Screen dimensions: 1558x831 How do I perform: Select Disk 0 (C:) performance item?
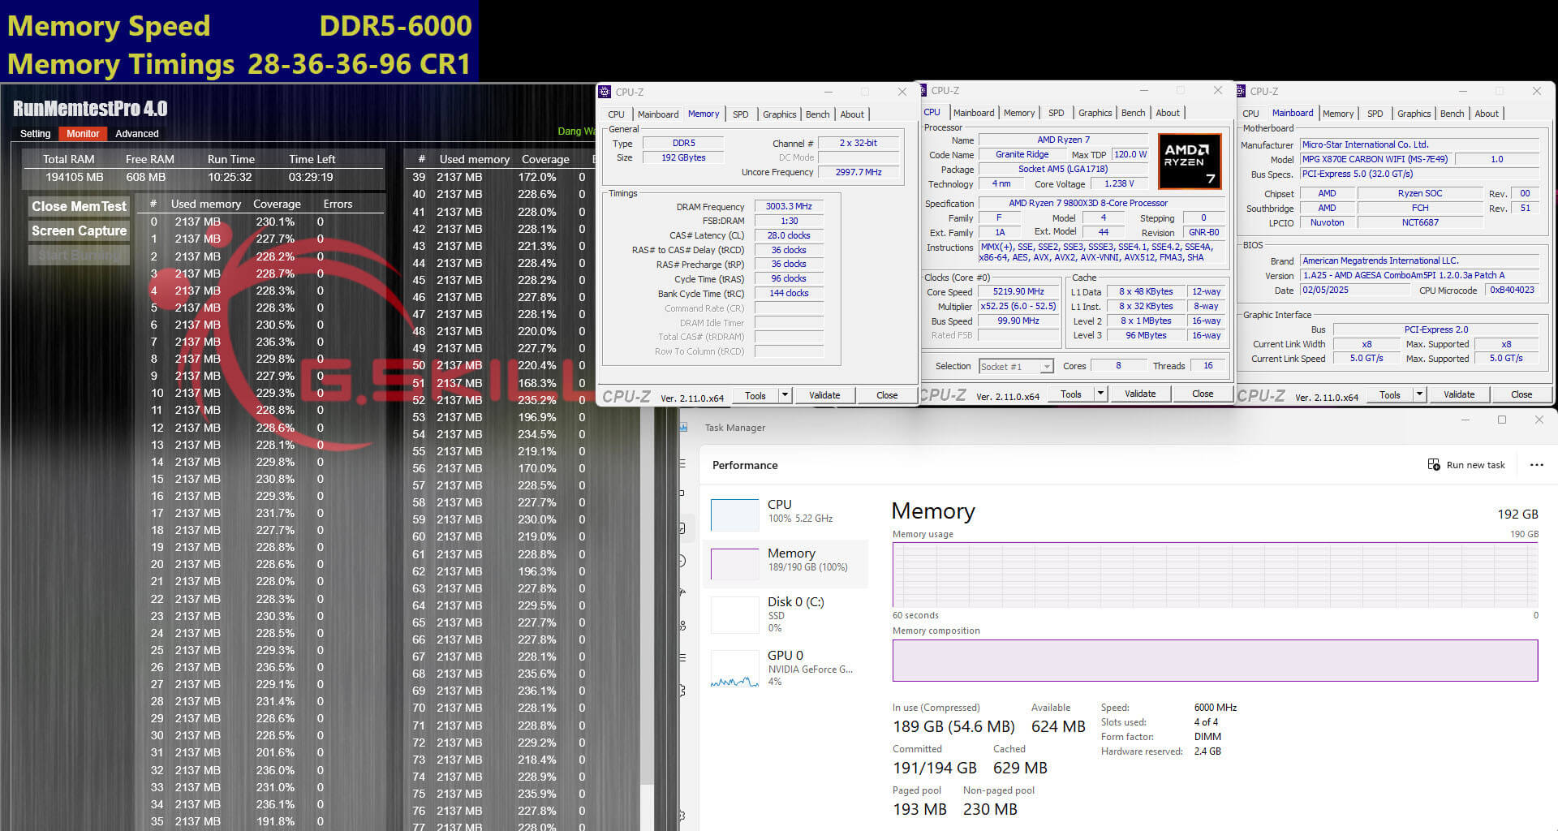pyautogui.click(x=785, y=614)
